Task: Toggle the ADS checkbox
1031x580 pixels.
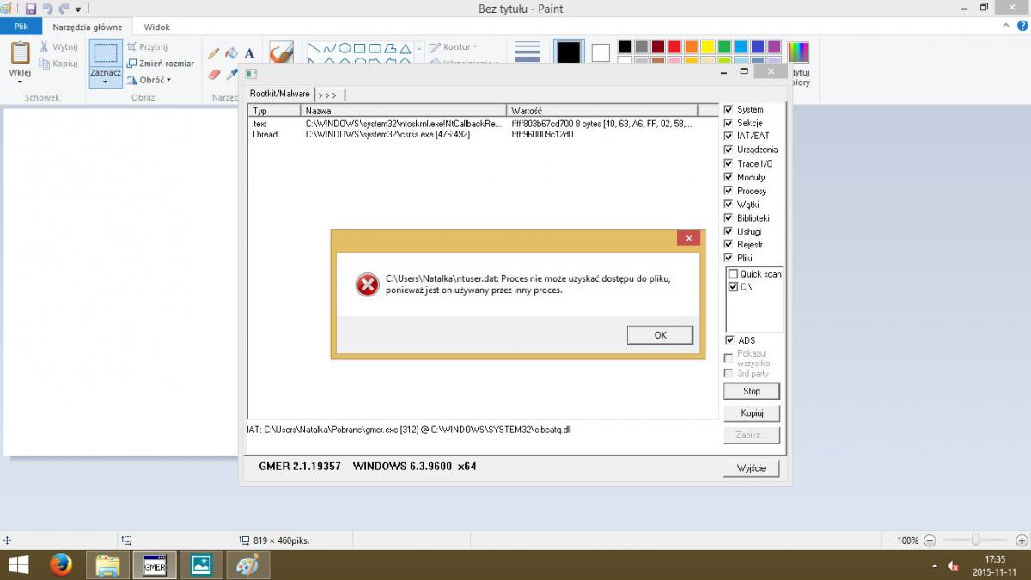Action: point(729,340)
